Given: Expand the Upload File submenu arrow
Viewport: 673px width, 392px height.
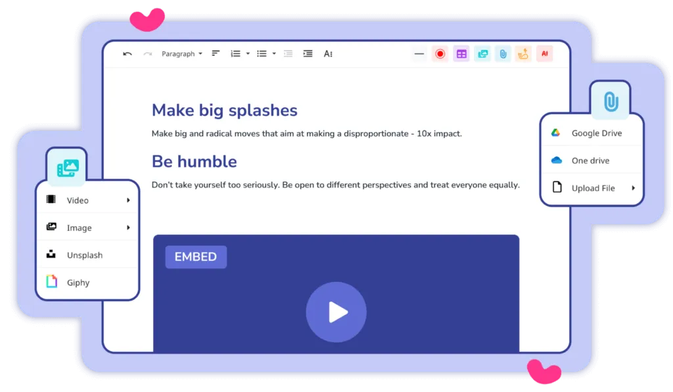Looking at the screenshot, I should (x=633, y=188).
